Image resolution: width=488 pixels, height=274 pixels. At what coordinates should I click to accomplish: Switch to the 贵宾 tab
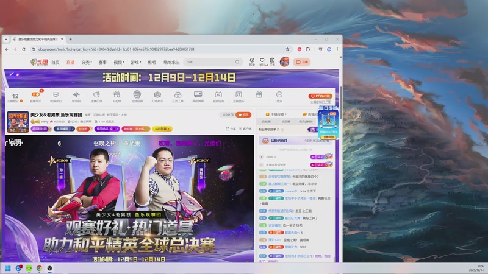coord(306,121)
